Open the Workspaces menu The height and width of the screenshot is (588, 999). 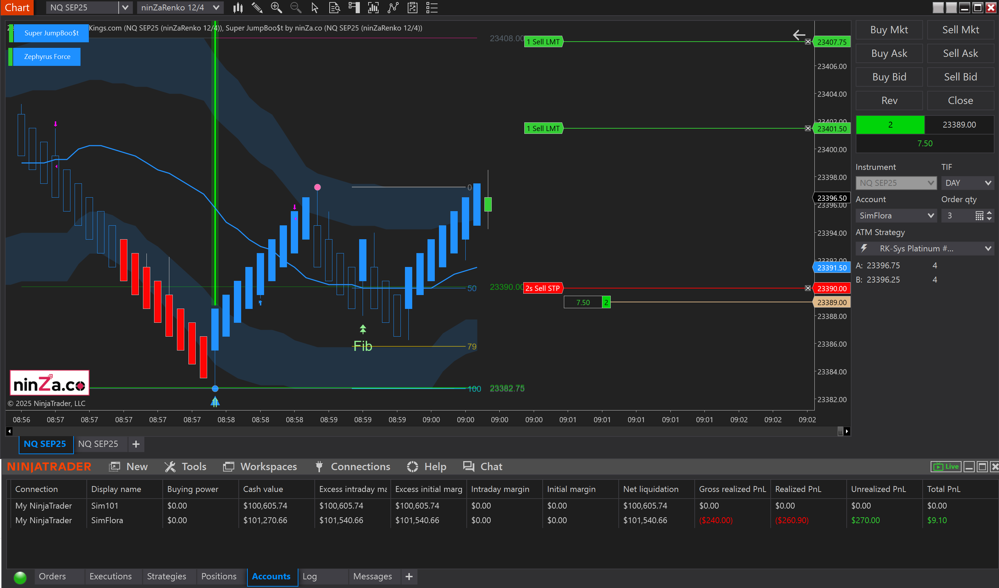coord(260,466)
